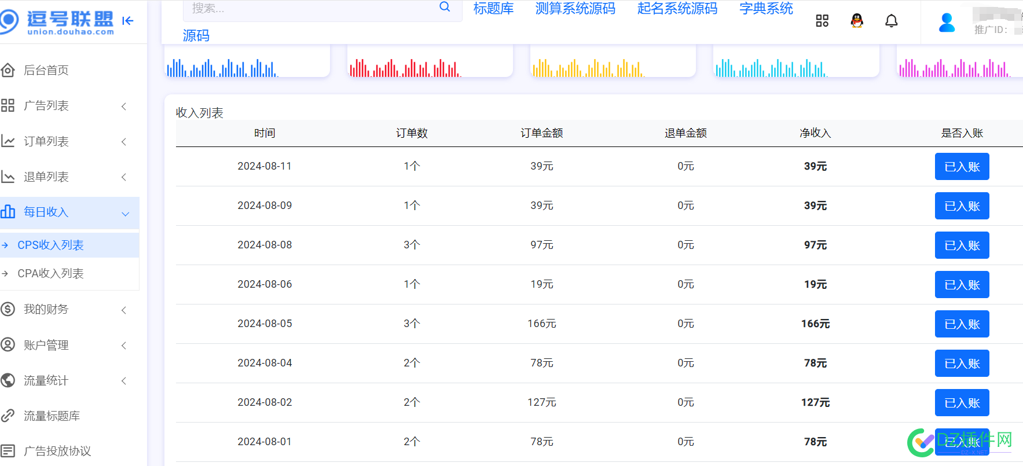Click the search magnifier icon
The image size is (1023, 466).
(445, 7)
